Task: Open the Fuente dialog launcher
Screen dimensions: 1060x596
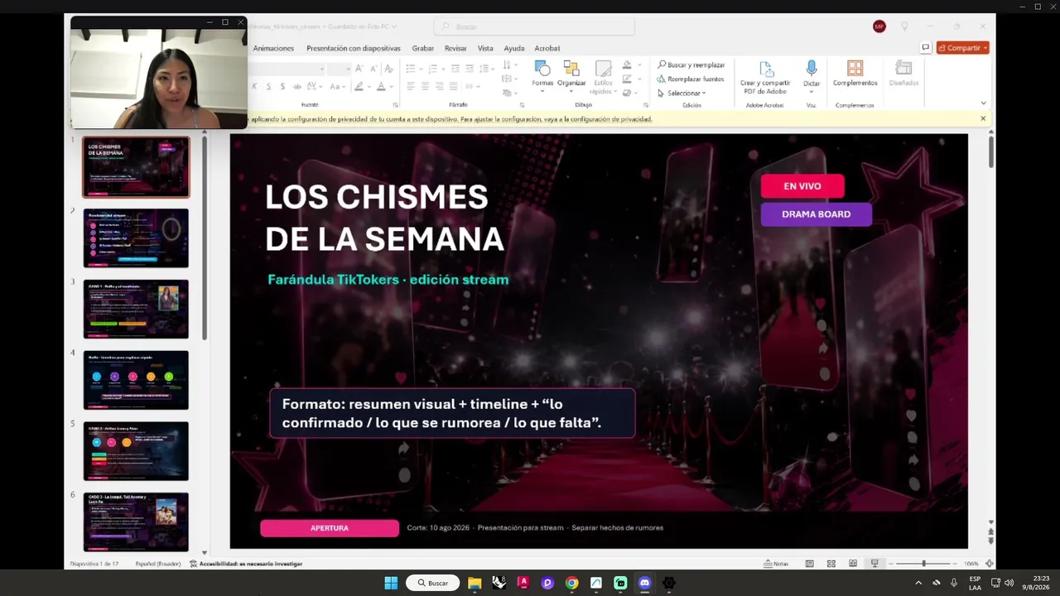Action: (x=395, y=105)
